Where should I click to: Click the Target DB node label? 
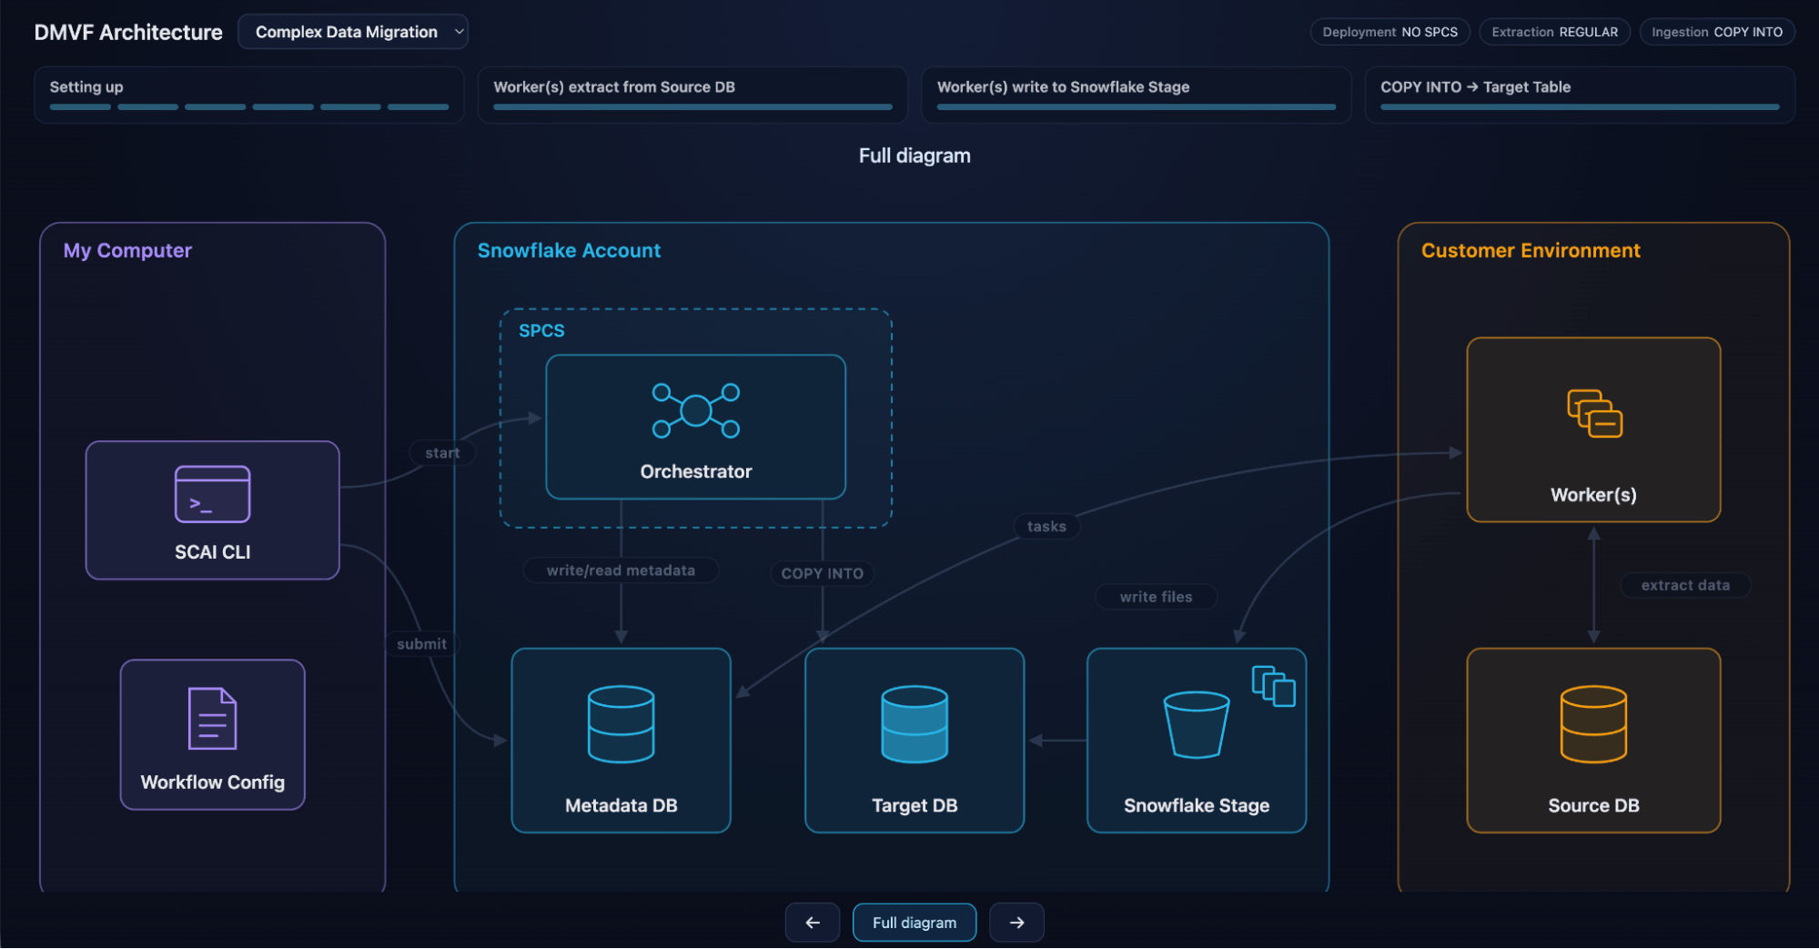[915, 805]
